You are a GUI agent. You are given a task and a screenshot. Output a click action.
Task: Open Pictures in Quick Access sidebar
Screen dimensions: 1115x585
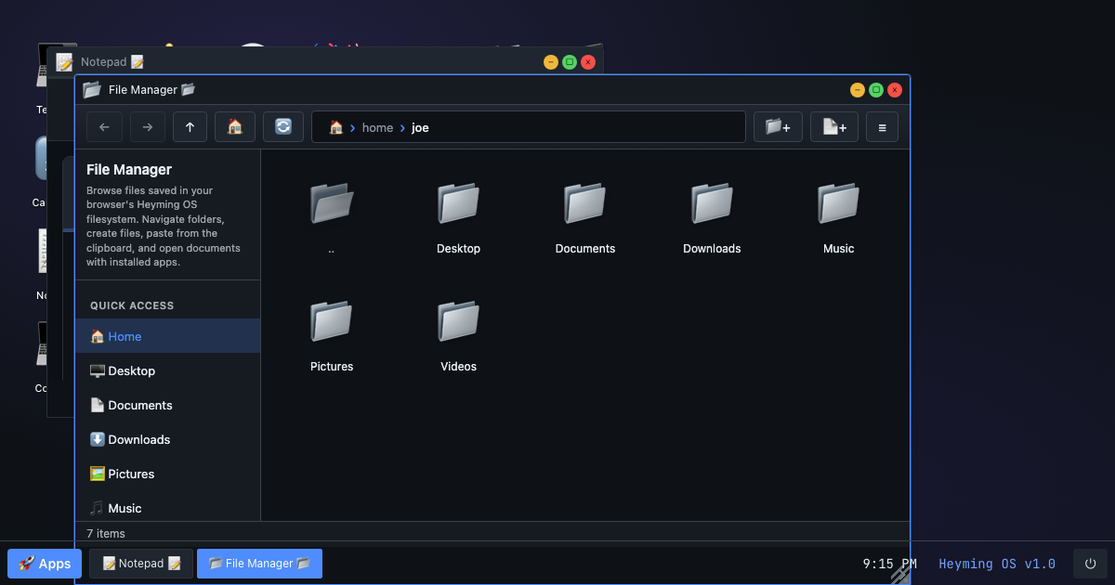(168, 474)
